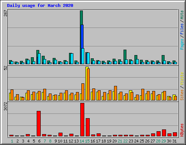This screenshot has height=145, width=186.
Task: Select day label 30 on the axis
Action: click(169, 141)
